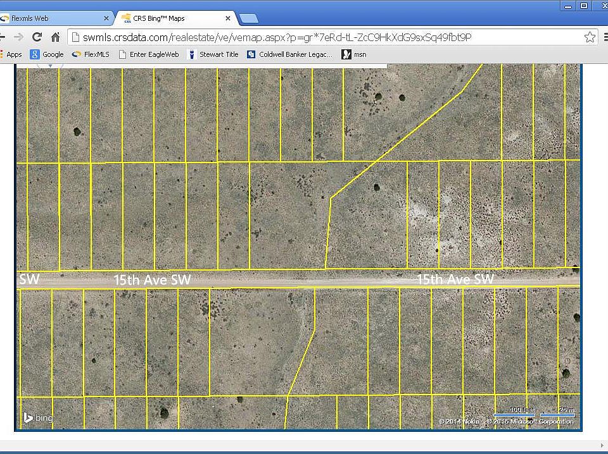Click the forward navigation arrow
The height and width of the screenshot is (454, 608).
coord(18,37)
